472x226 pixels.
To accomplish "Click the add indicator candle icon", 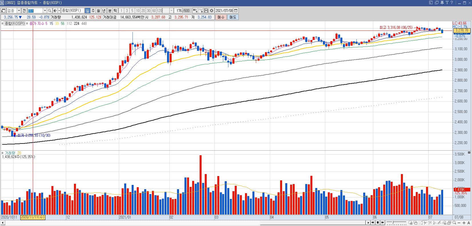I will [x=195, y=11].
